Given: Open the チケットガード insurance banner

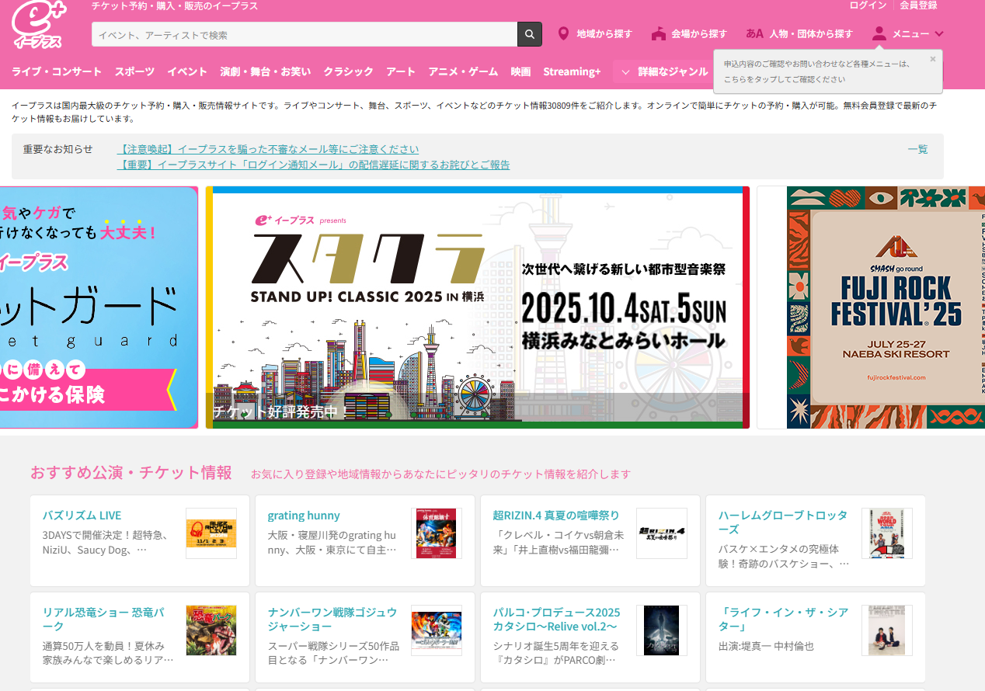Looking at the screenshot, I should (x=99, y=307).
